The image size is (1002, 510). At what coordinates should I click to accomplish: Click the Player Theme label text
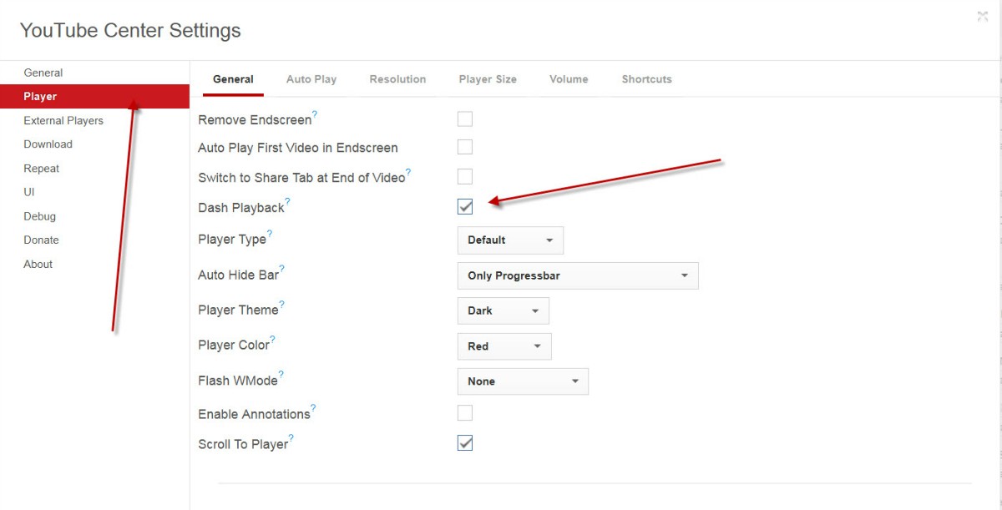238,311
